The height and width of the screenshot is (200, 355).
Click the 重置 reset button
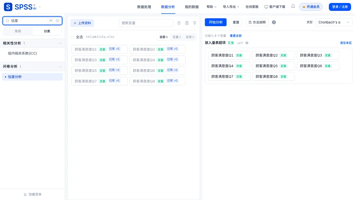[x=236, y=22]
